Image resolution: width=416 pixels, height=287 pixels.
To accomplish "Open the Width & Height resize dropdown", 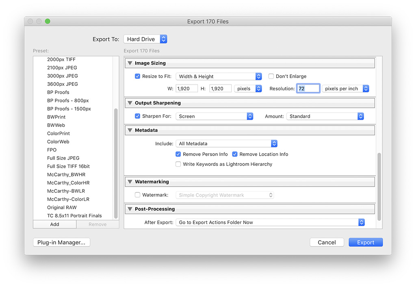I will pyautogui.click(x=219, y=76).
